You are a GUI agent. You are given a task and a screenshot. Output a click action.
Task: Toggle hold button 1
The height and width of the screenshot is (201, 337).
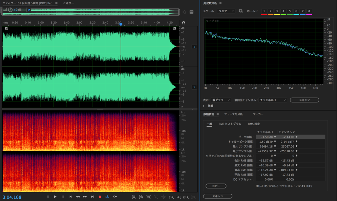coord(264,11)
